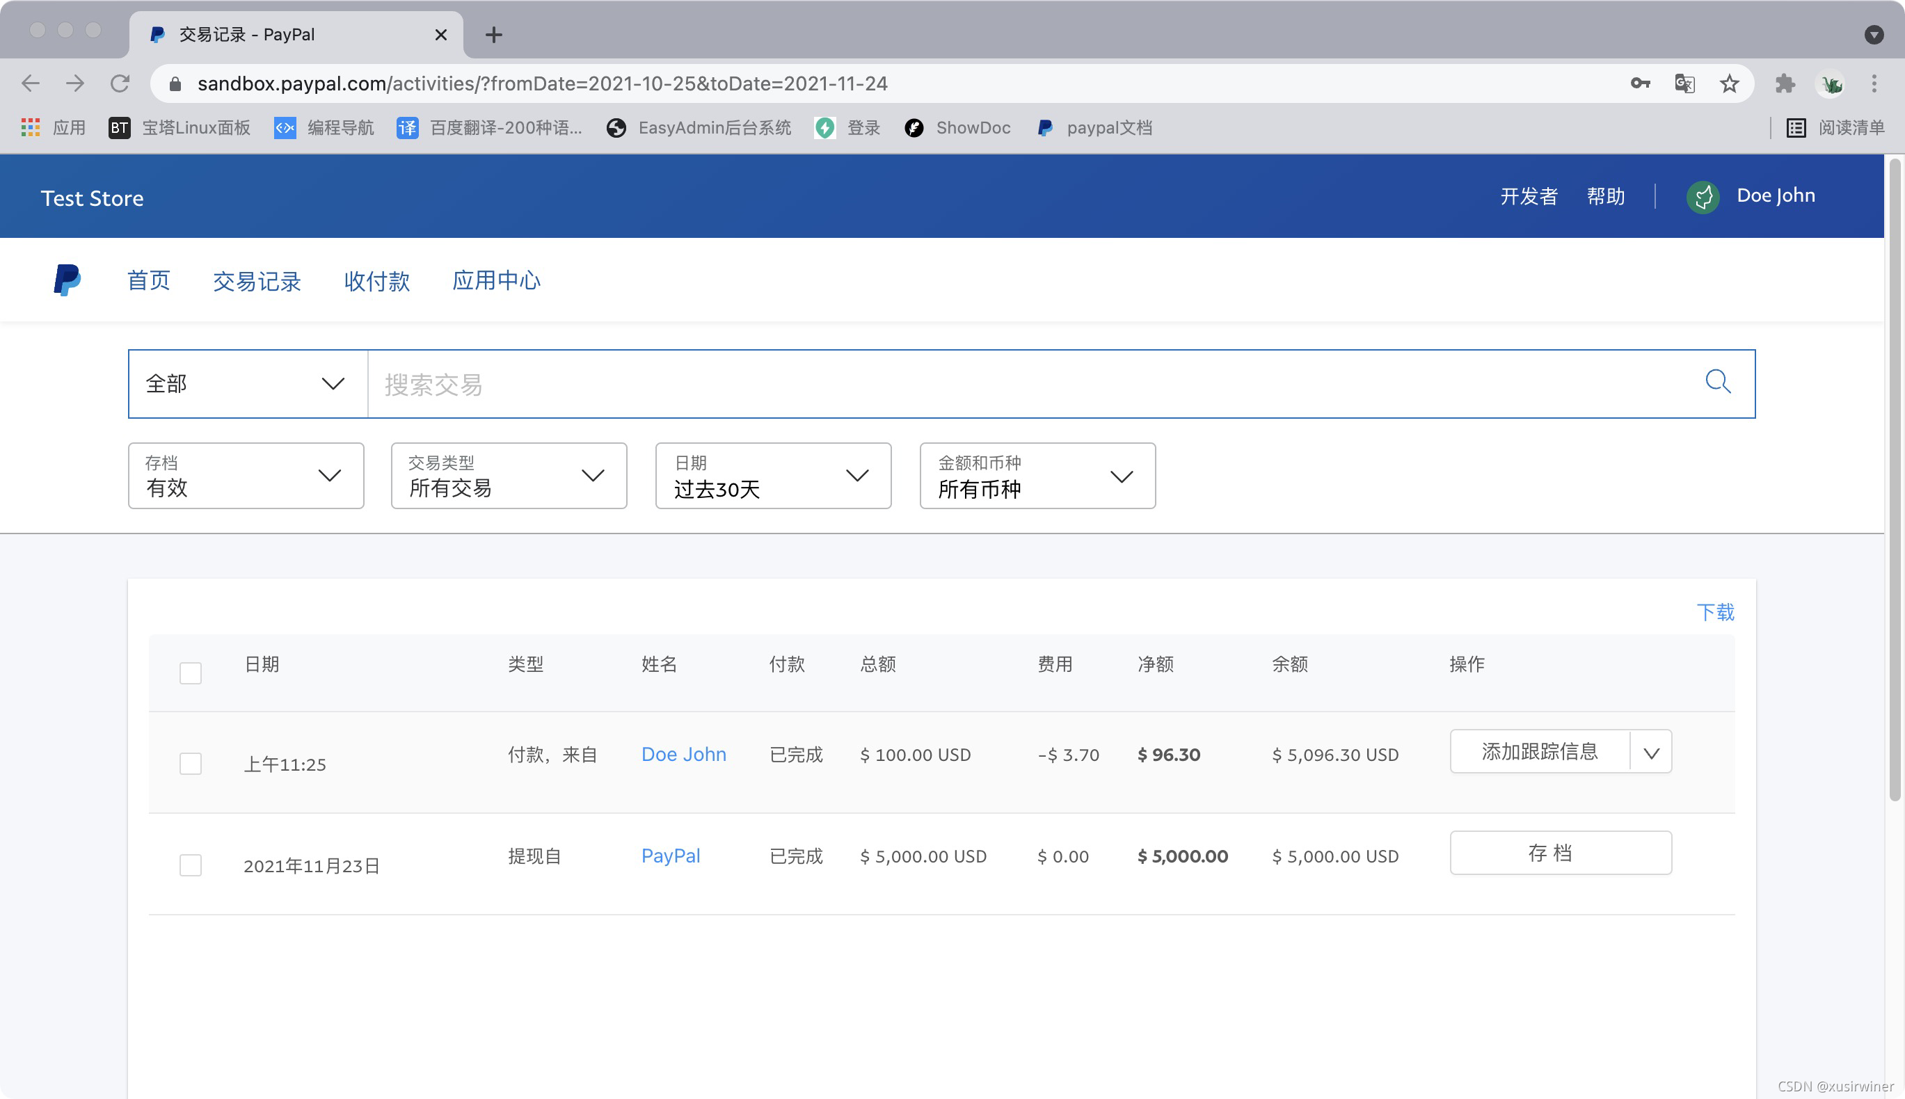The width and height of the screenshot is (1905, 1099).
Task: Open ShowDoc bookmark
Action: (957, 127)
